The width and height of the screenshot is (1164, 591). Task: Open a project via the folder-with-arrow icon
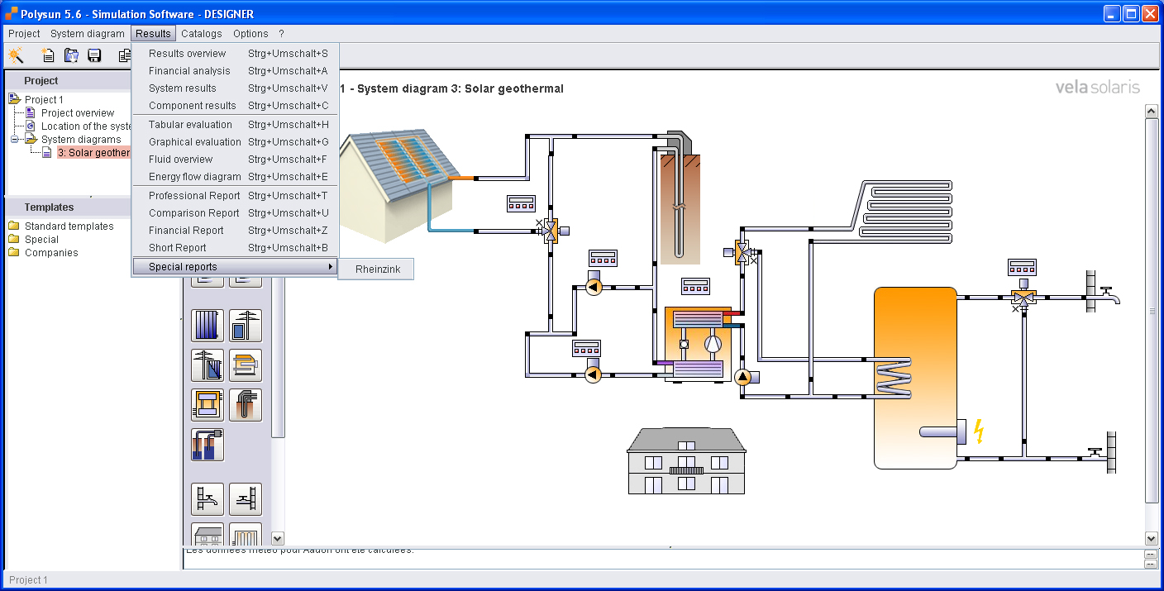pos(71,55)
